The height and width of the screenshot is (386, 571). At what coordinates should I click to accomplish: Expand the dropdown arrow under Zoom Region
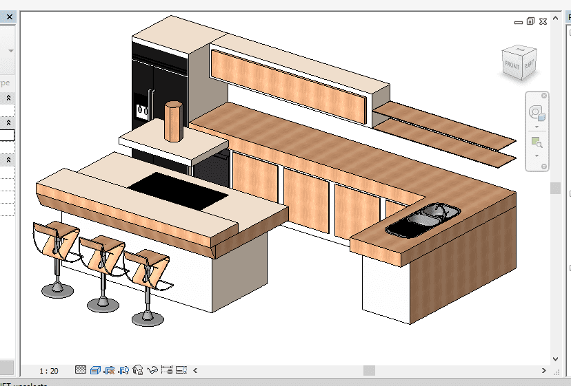[x=536, y=156]
